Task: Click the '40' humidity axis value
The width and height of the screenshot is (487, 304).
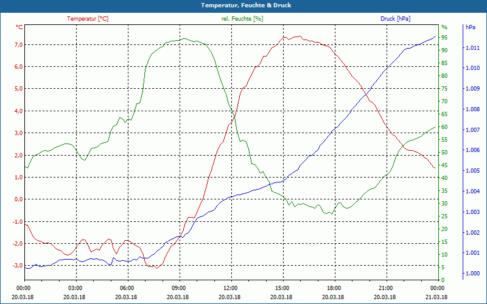Action: (444, 178)
